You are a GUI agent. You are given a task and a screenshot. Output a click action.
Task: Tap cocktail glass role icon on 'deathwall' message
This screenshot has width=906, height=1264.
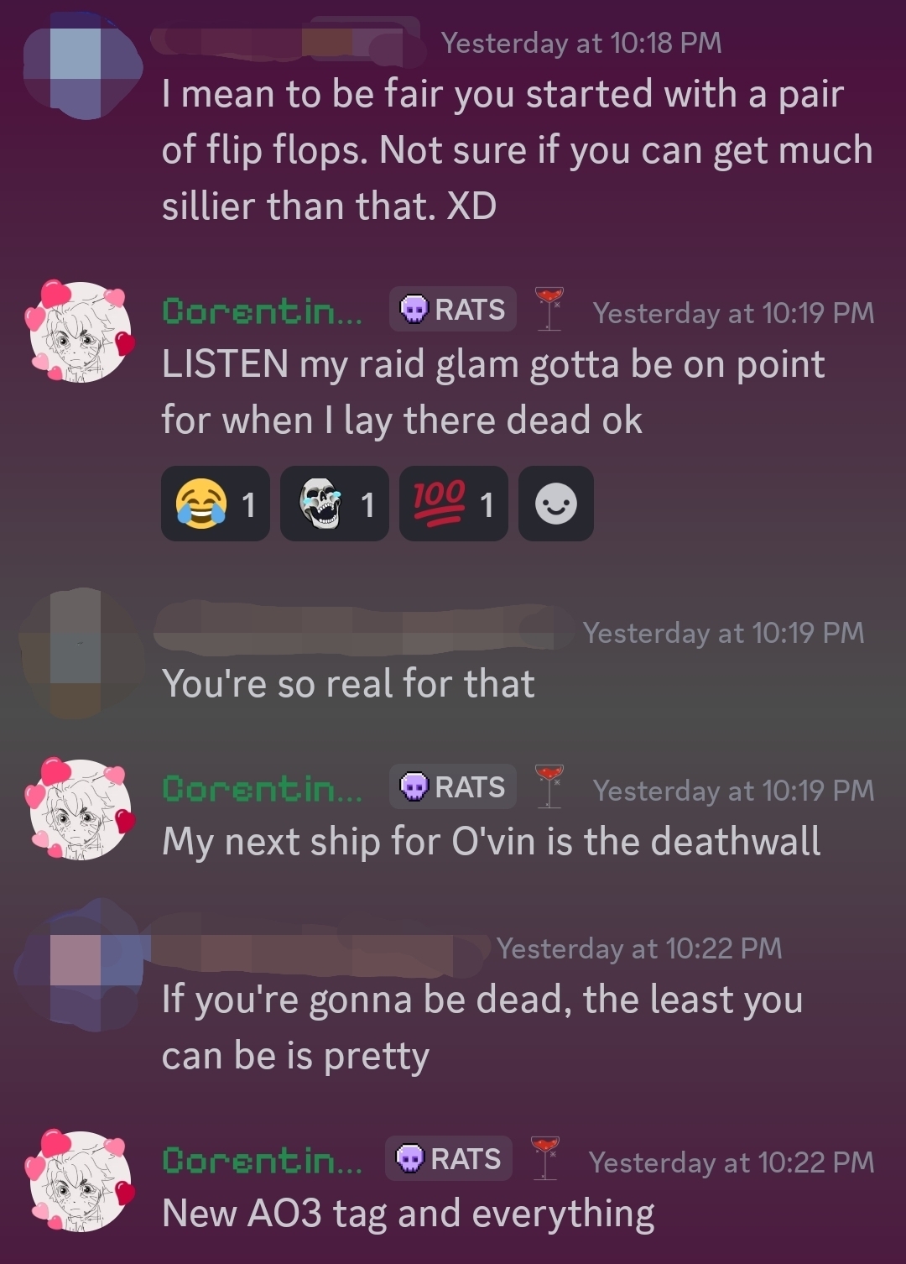click(x=549, y=786)
